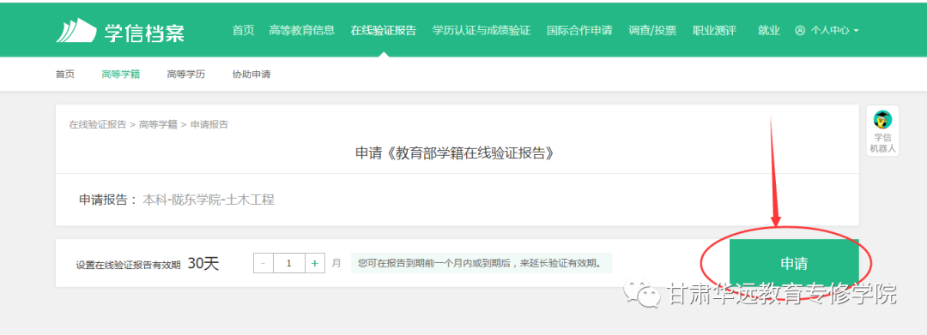Open 国际合作申请 menu item

point(579,30)
